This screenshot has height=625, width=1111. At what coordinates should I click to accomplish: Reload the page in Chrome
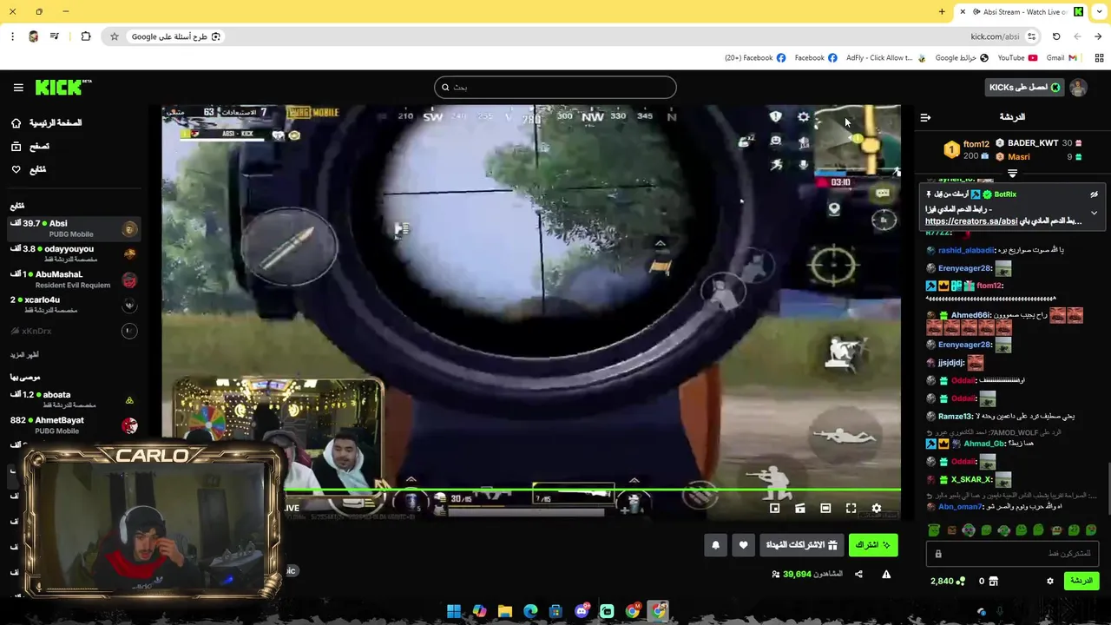pos(1056,36)
